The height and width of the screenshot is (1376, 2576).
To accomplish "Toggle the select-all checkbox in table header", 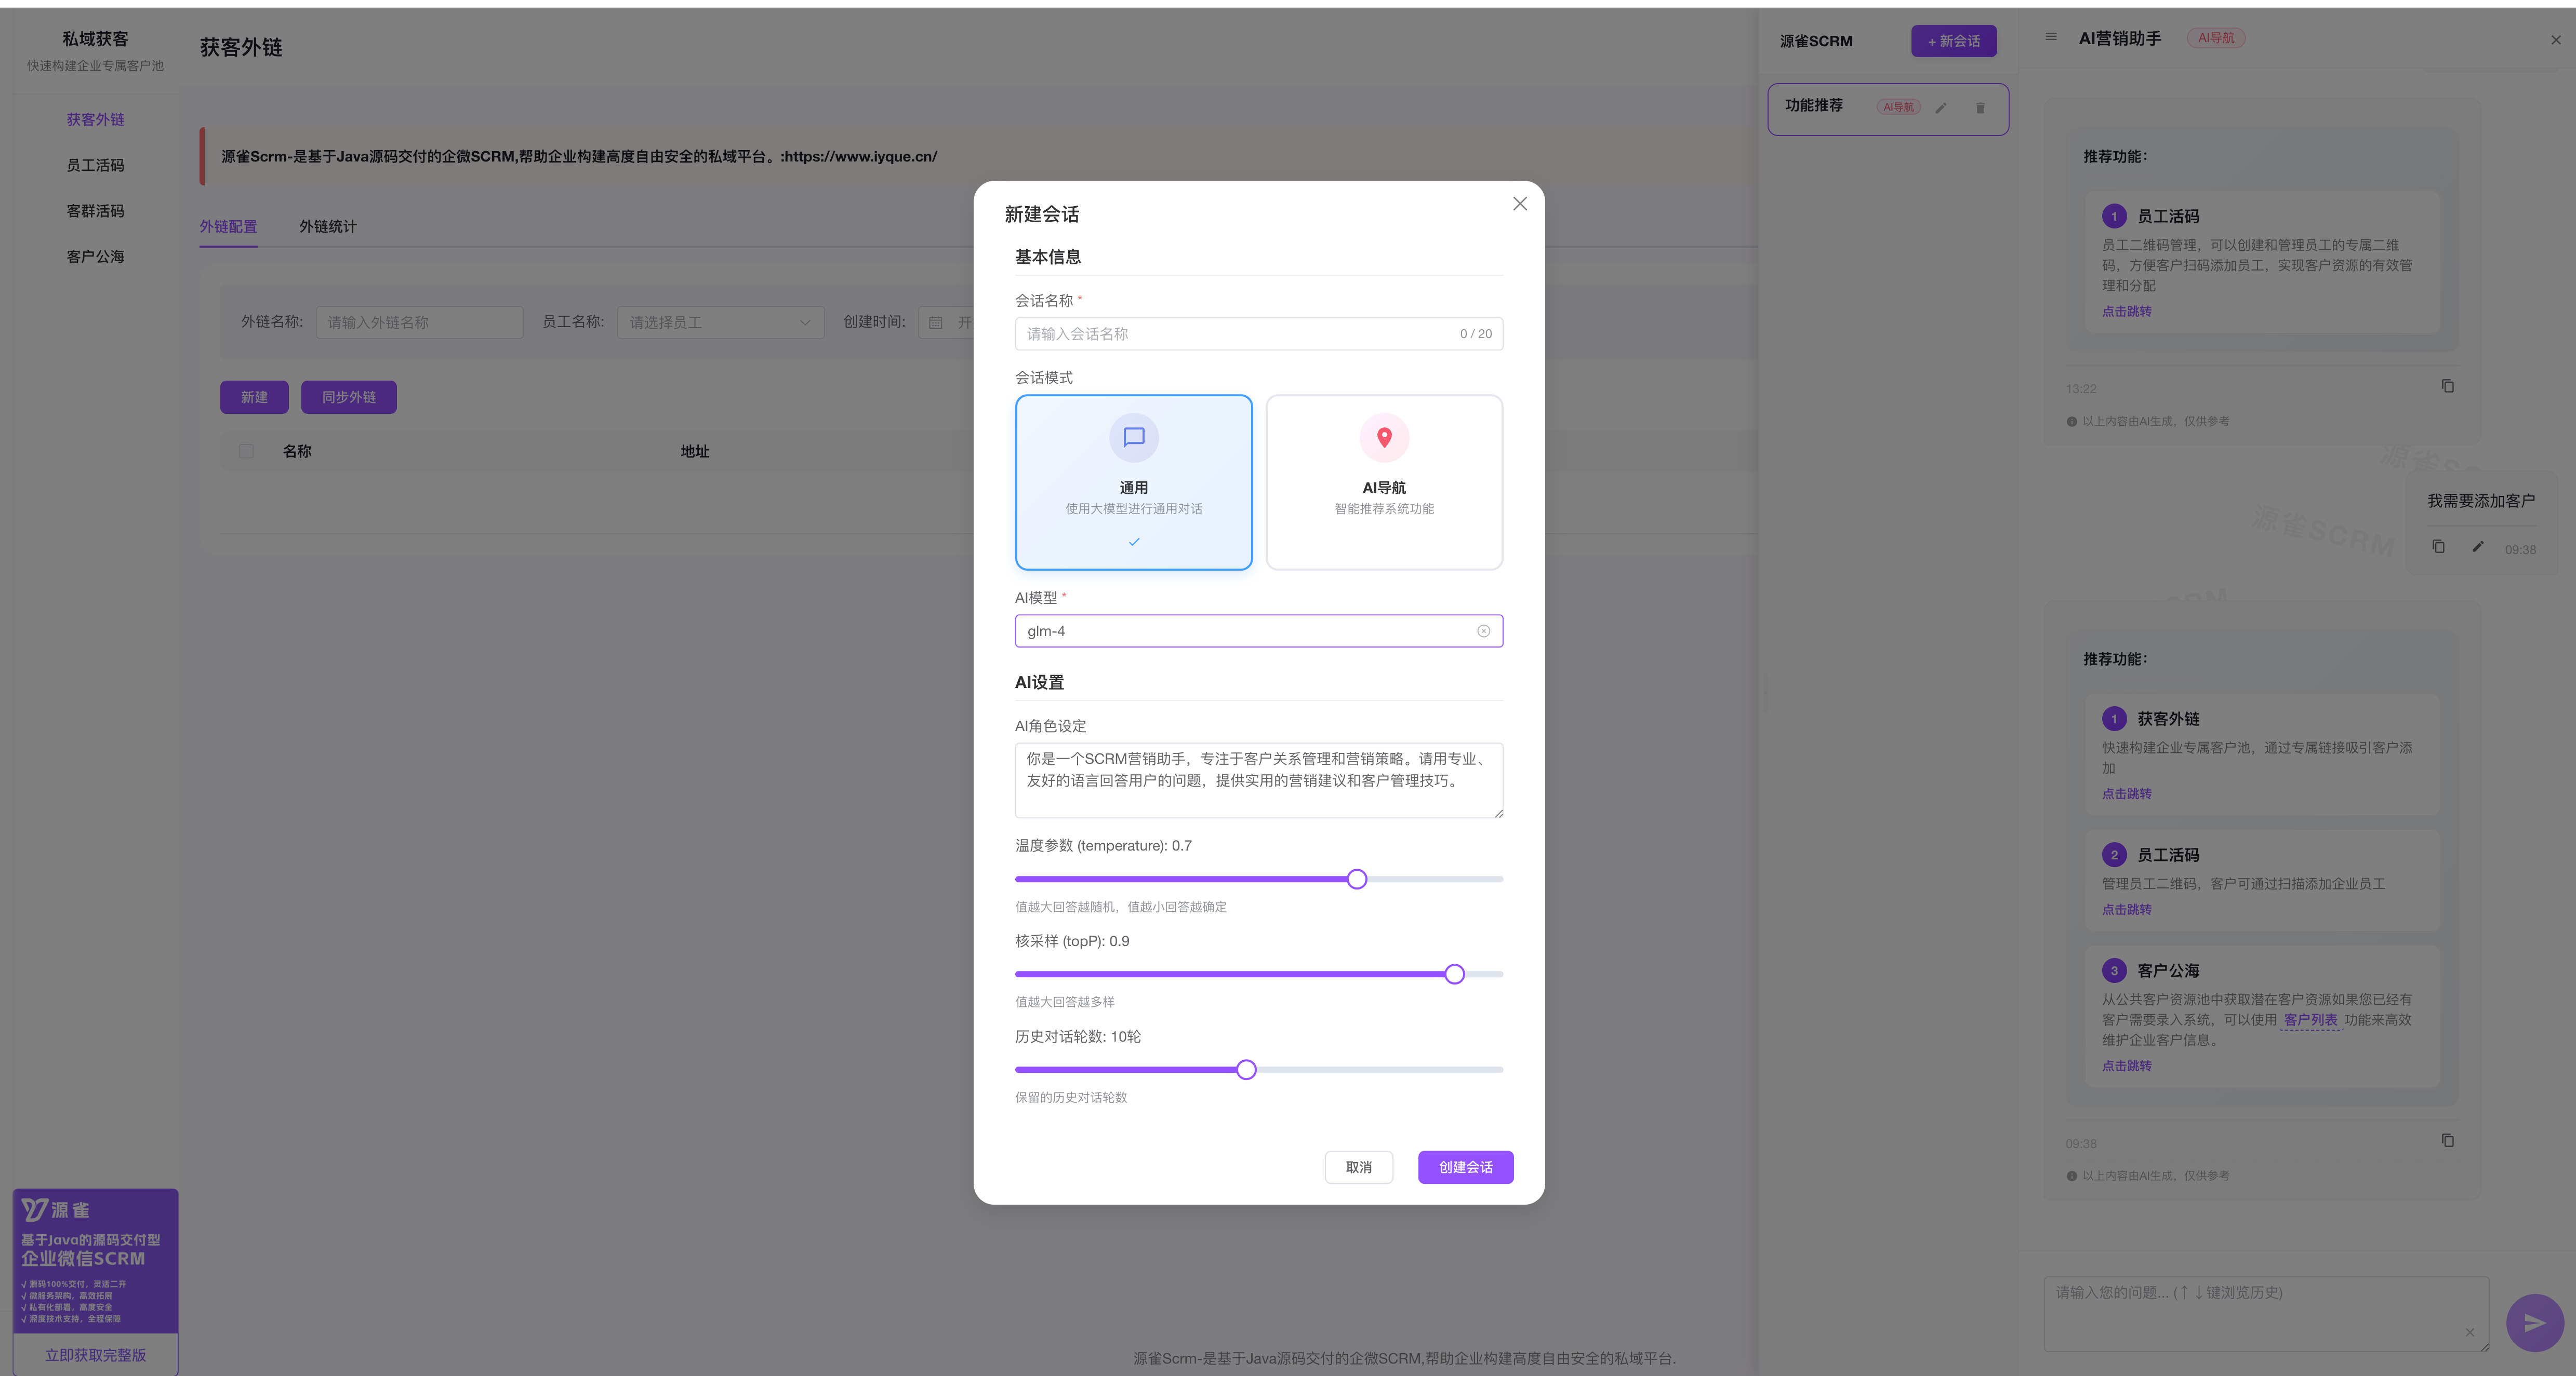I will [246, 452].
